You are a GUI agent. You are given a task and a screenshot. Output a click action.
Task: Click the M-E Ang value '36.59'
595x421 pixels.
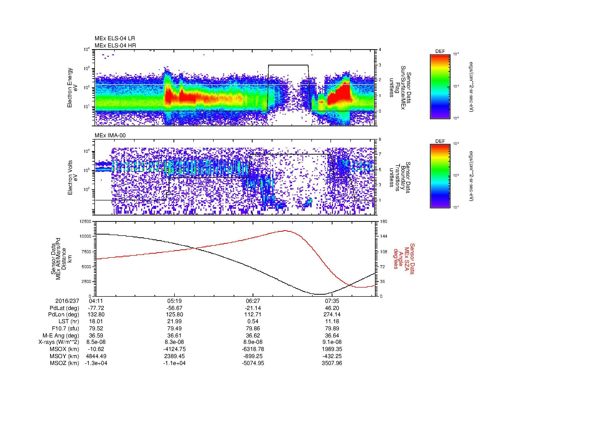pos(96,335)
